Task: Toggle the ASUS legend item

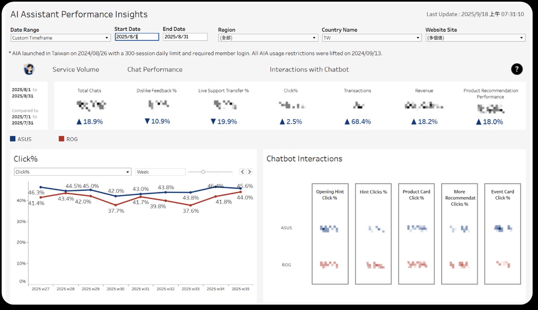Action: click(x=21, y=139)
